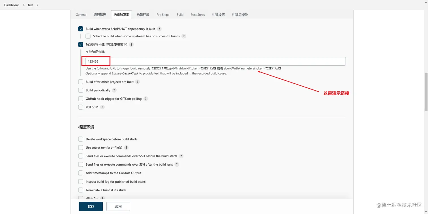The width and height of the screenshot is (428, 214).
Task: Open the Post Steps tab
Action: click(198, 15)
